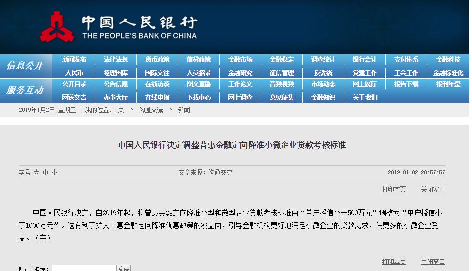Image resolution: width=472 pixels, height=271 pixels.
Task: Go to the 公告信息 page
Action: [x=116, y=84]
